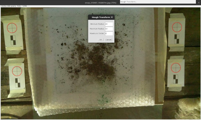The width and height of the screenshot is (201, 120).
Task: Click the bottom-right red crosshair circle
Action: (176, 68)
